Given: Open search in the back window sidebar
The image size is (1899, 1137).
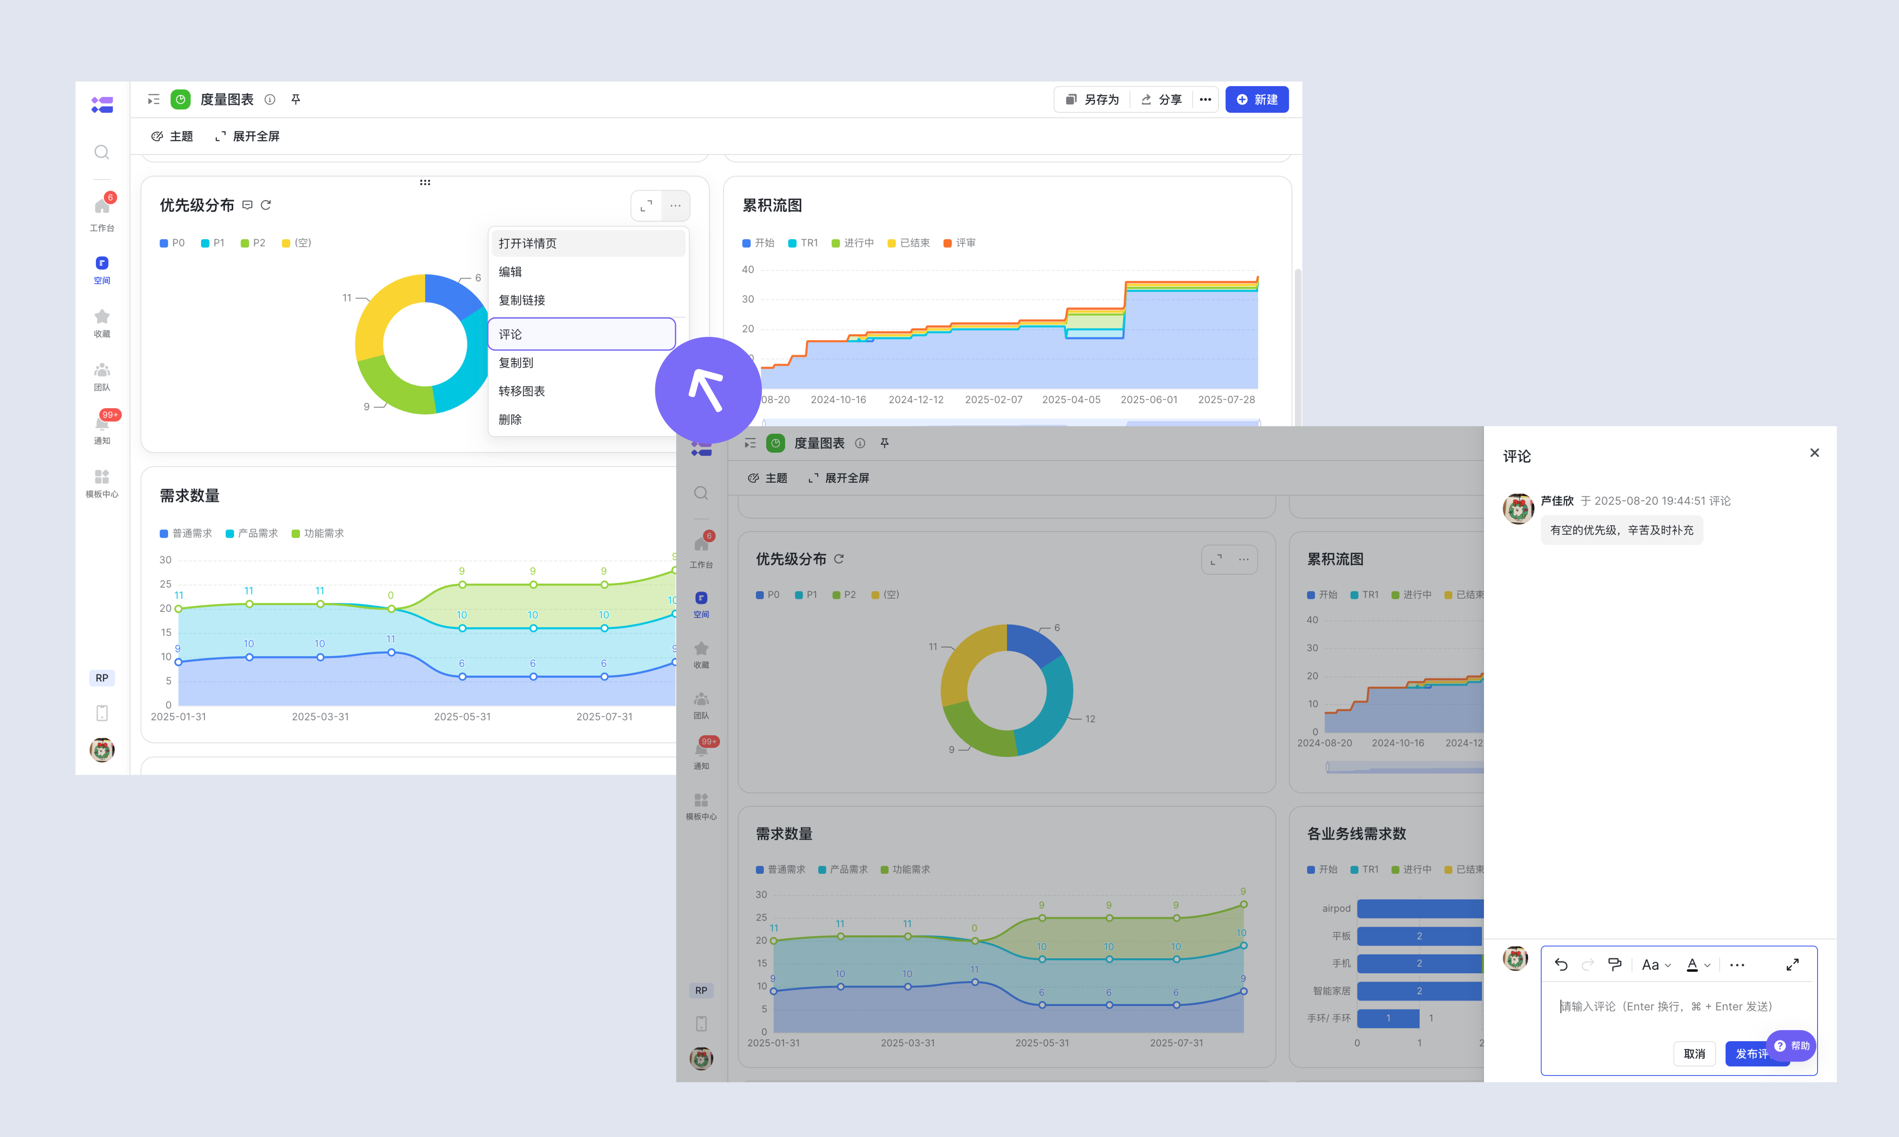Looking at the screenshot, I should (x=101, y=152).
